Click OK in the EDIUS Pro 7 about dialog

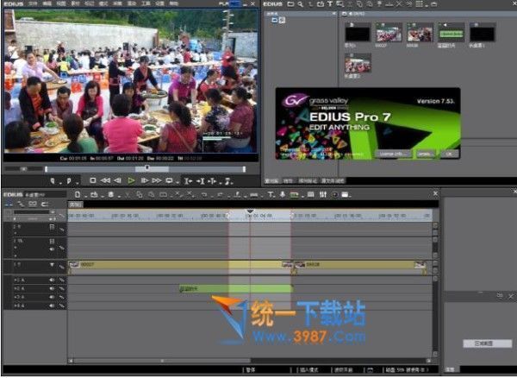tap(448, 153)
